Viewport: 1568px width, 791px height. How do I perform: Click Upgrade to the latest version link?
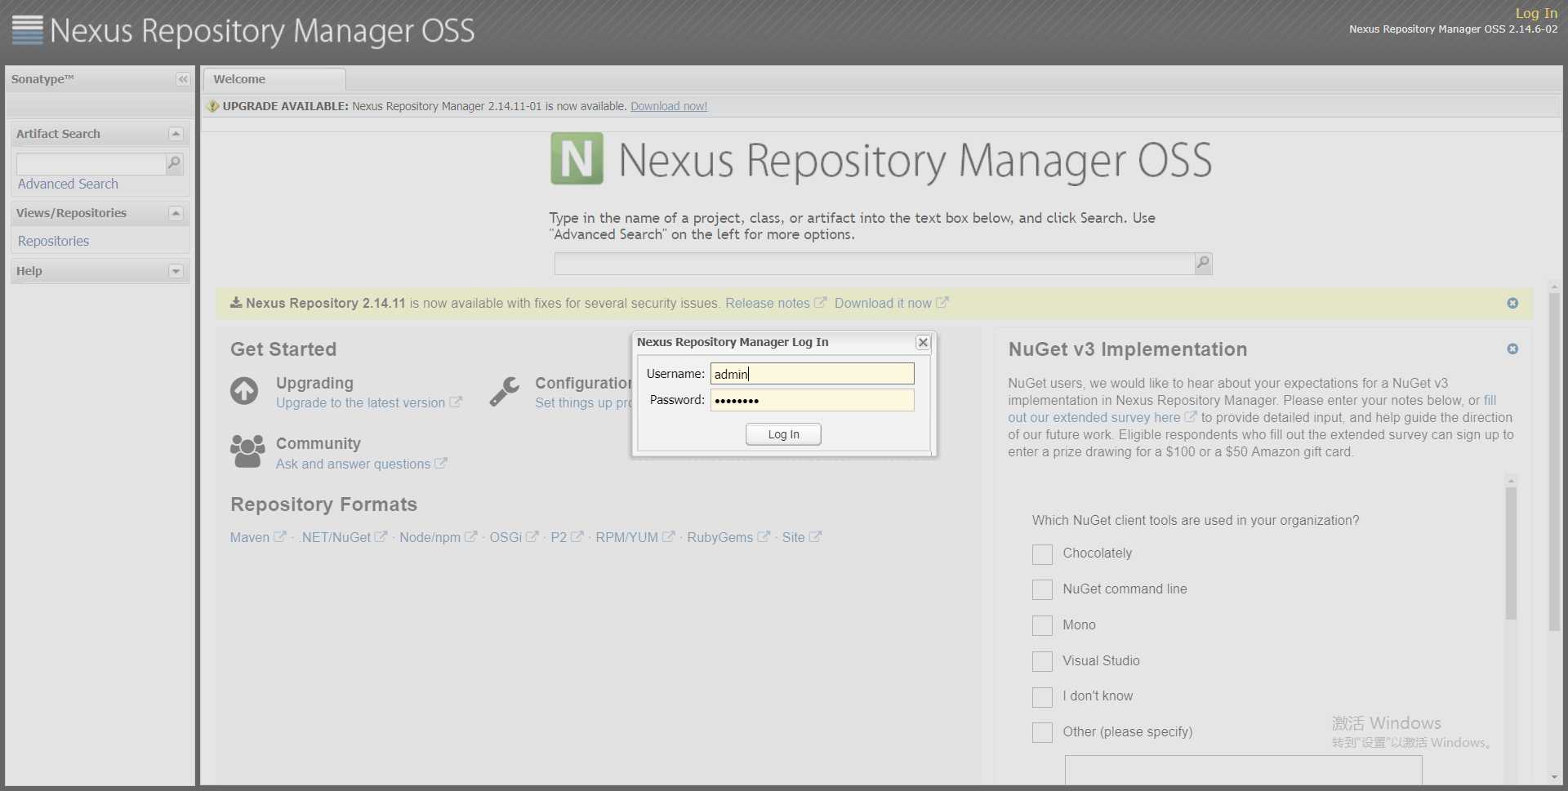(x=360, y=402)
